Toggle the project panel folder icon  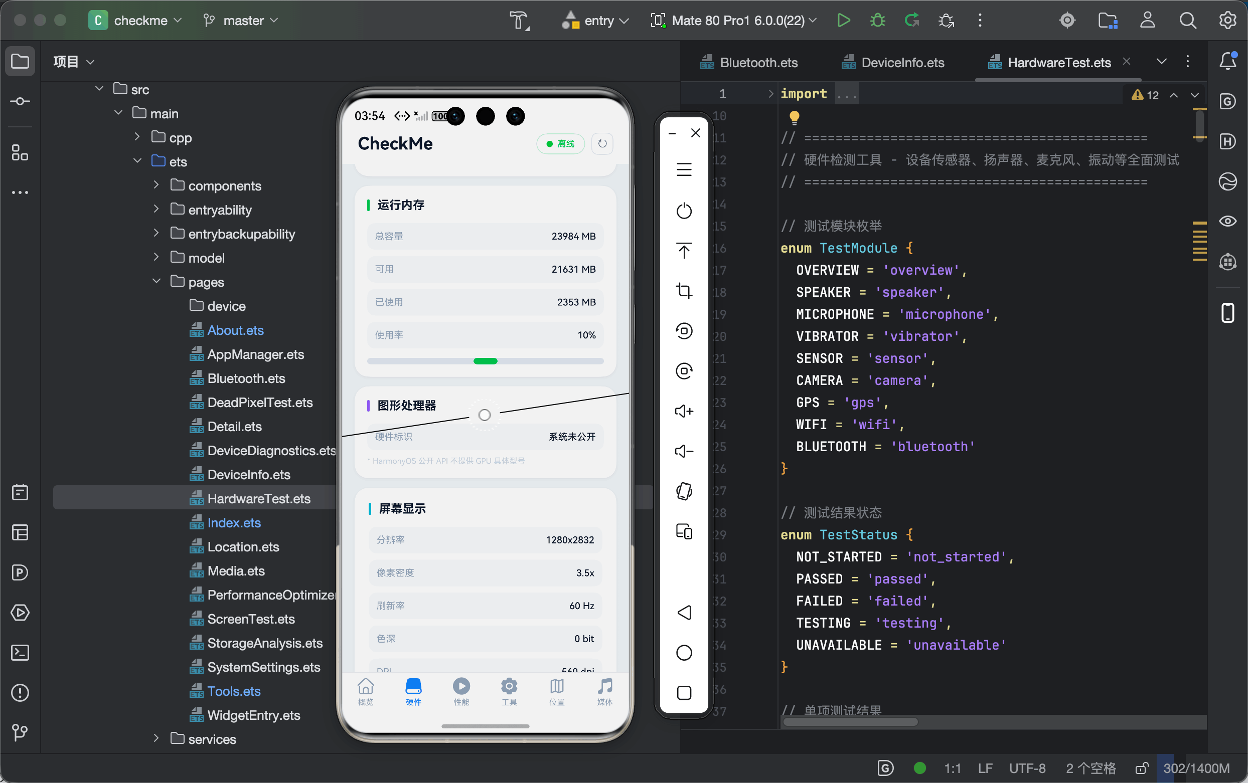point(20,61)
